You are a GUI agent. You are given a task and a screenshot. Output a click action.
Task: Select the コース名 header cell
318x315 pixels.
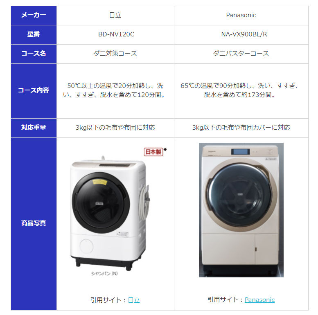[34, 54]
